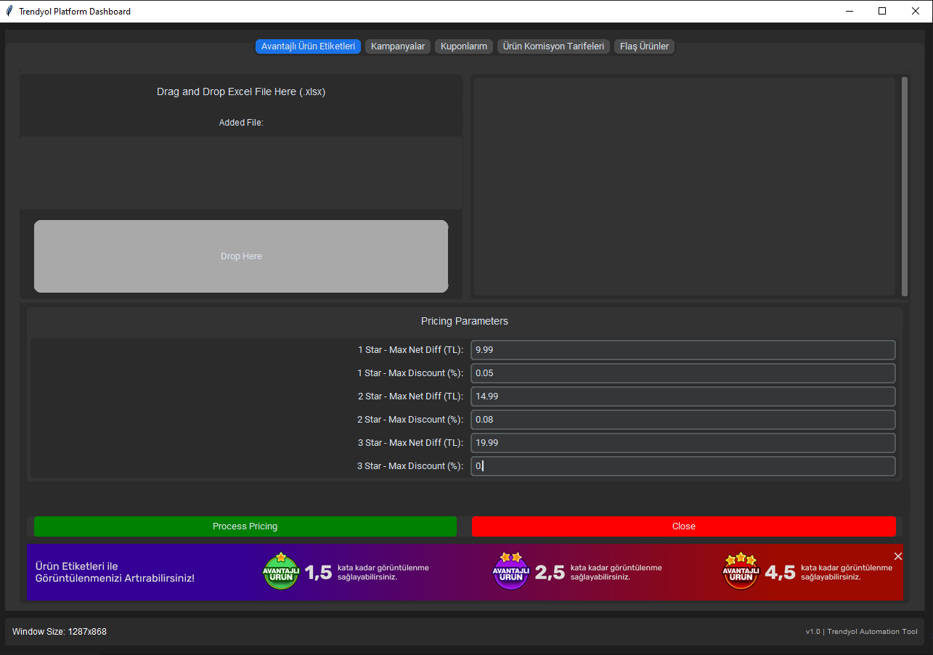Open the Kuponlarım tab
Image resolution: width=933 pixels, height=655 pixels.
[464, 46]
